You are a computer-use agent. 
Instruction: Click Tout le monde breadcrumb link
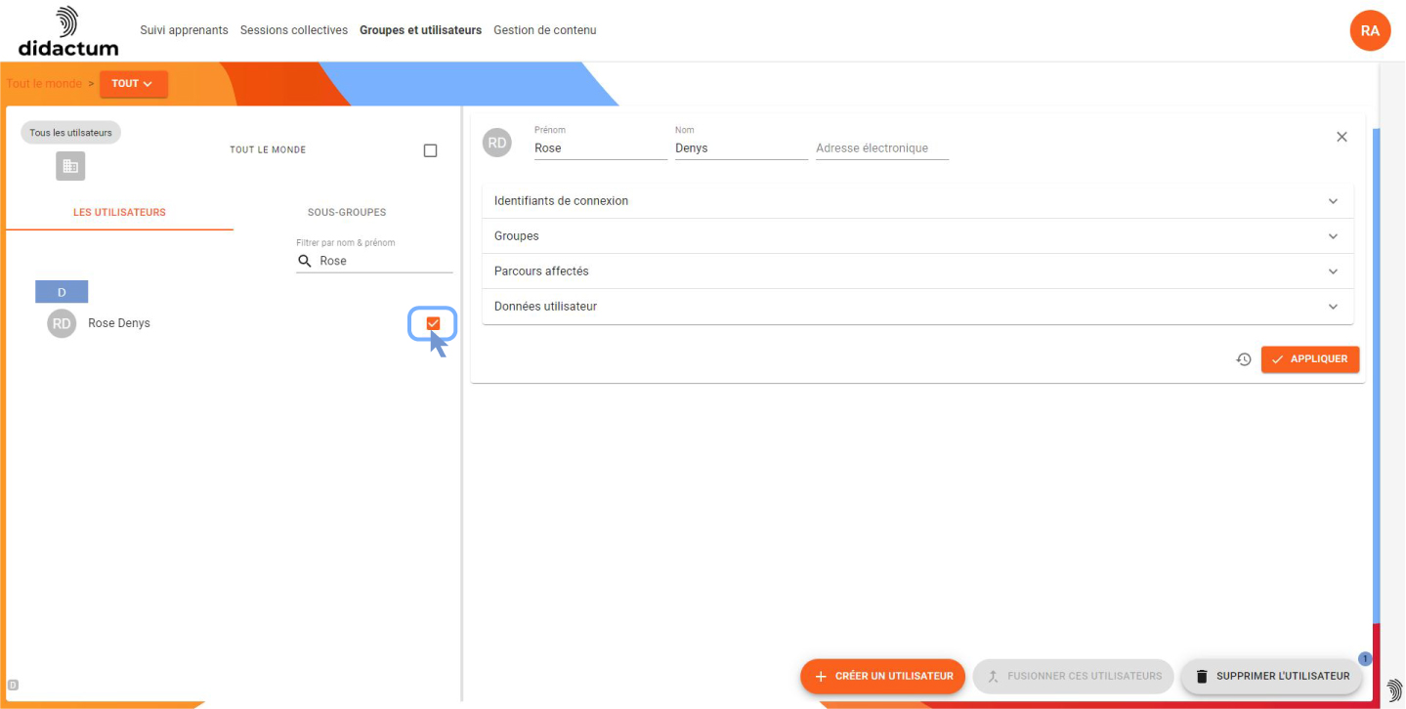point(44,84)
